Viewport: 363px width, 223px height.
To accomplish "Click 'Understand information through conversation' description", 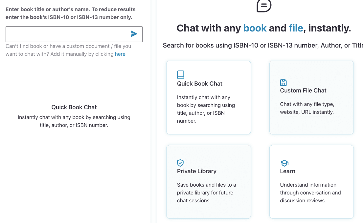I will point(310,193).
